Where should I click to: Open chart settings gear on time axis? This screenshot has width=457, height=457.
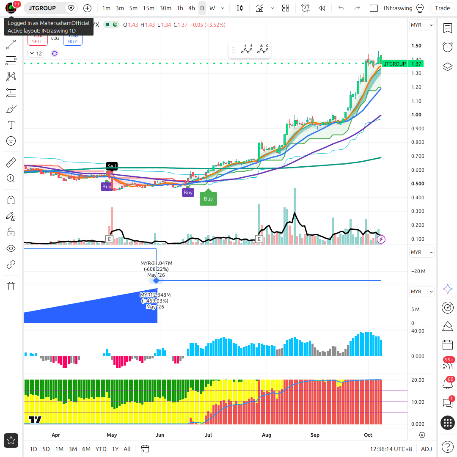[x=422, y=435]
